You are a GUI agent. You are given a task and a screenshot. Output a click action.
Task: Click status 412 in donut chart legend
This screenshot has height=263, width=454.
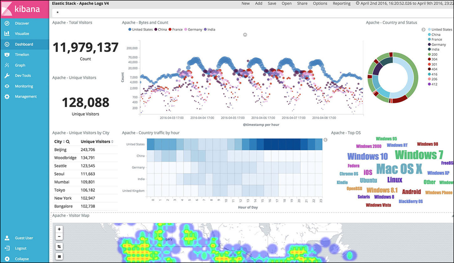coord(432,84)
